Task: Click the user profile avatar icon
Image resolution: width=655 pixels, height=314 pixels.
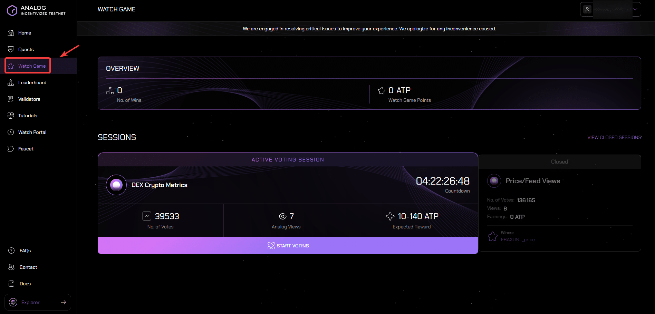Action: (x=587, y=9)
